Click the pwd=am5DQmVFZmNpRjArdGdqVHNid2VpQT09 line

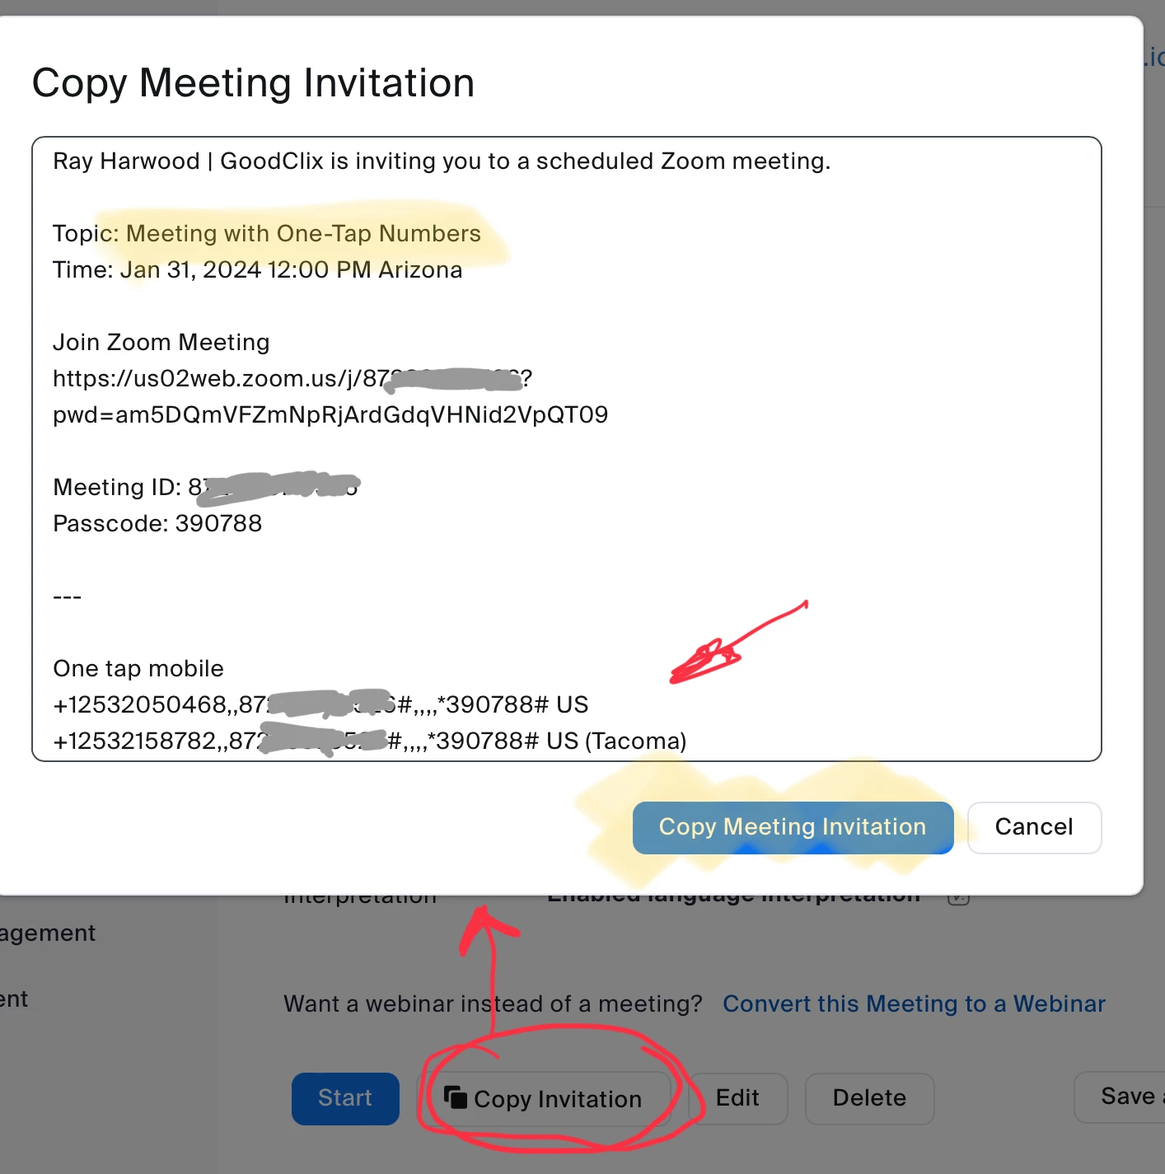click(x=330, y=415)
